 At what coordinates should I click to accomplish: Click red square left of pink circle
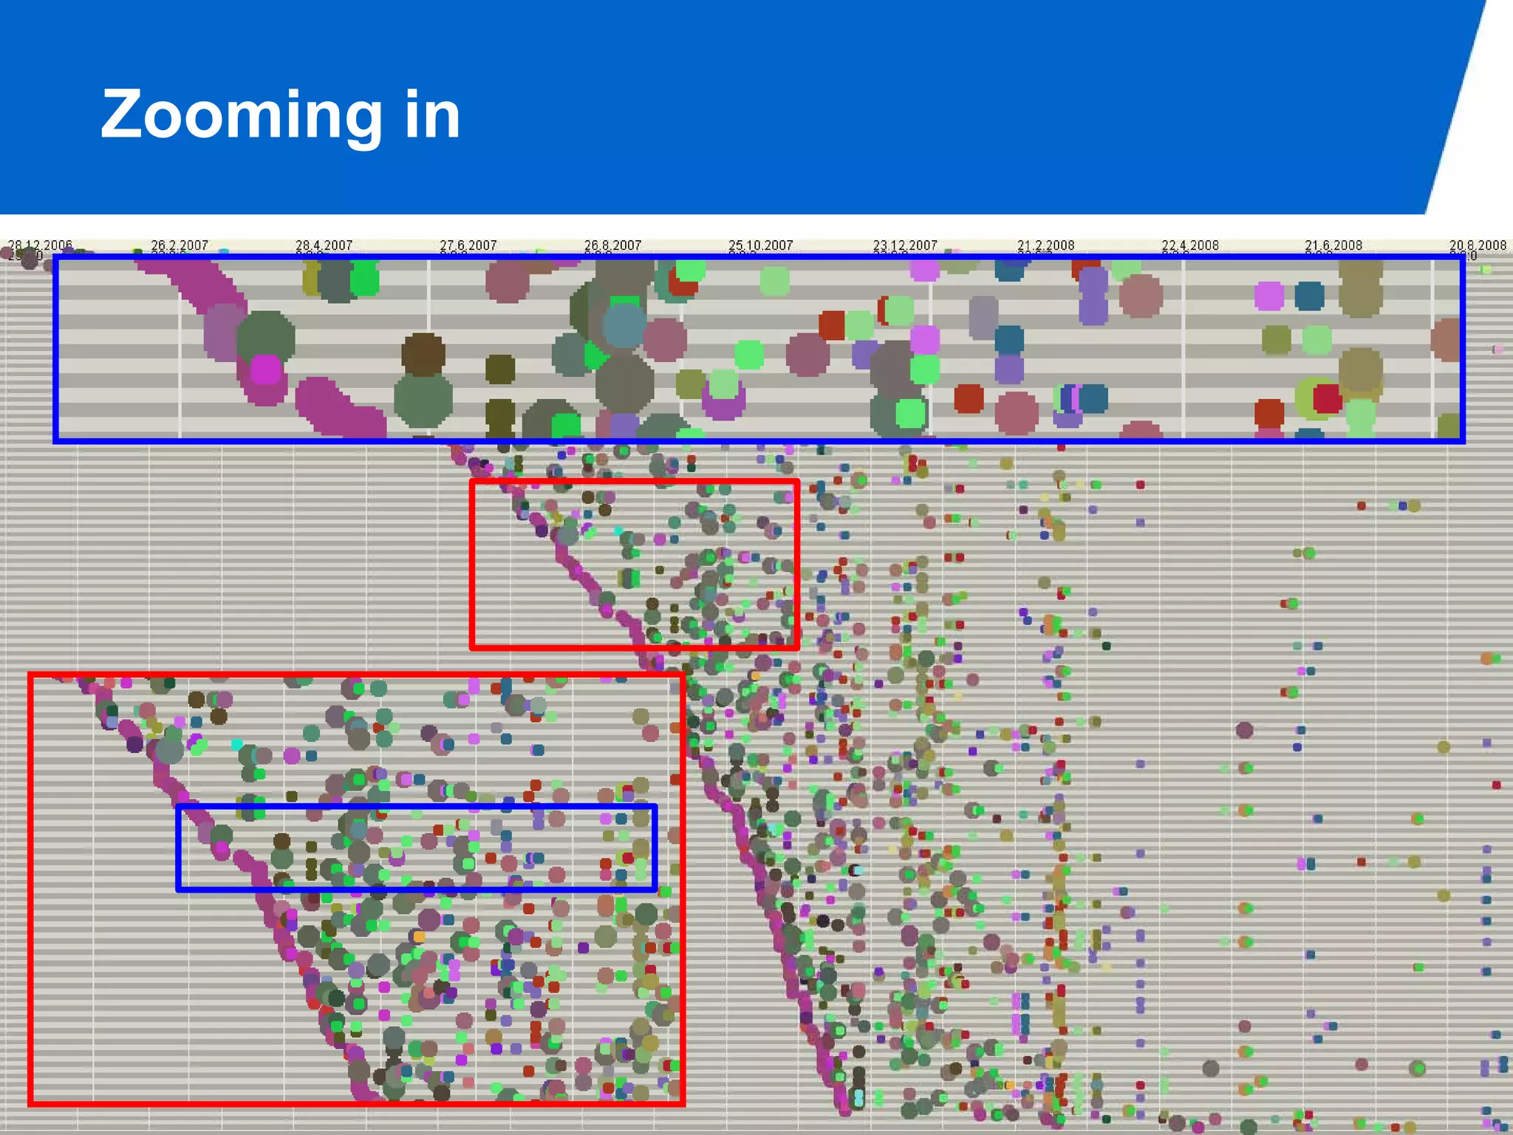(x=969, y=399)
